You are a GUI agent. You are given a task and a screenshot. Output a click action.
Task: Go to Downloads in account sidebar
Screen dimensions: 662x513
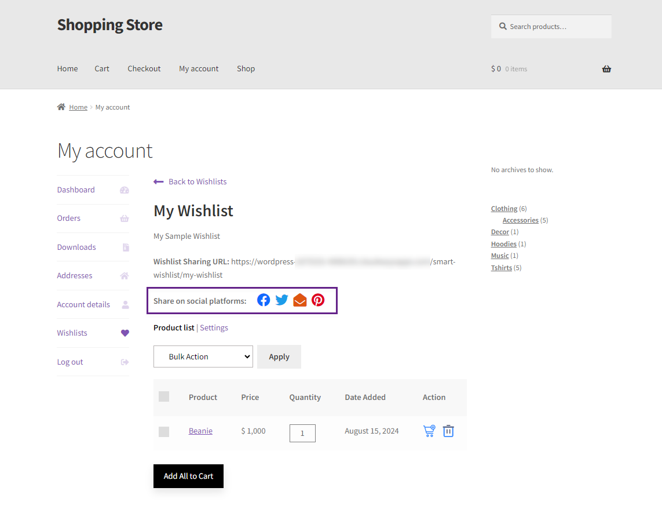point(76,247)
